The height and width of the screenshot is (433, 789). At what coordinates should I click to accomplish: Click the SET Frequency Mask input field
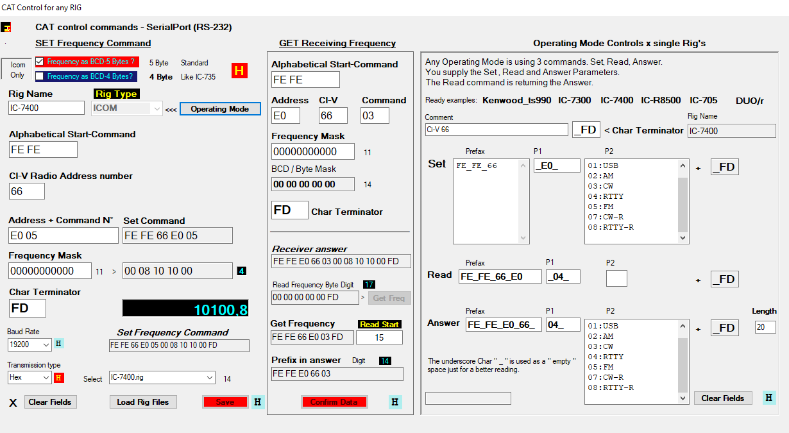(50, 271)
